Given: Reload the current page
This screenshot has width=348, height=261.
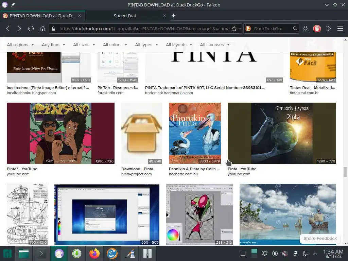Looking at the screenshot, I should 31,29.
